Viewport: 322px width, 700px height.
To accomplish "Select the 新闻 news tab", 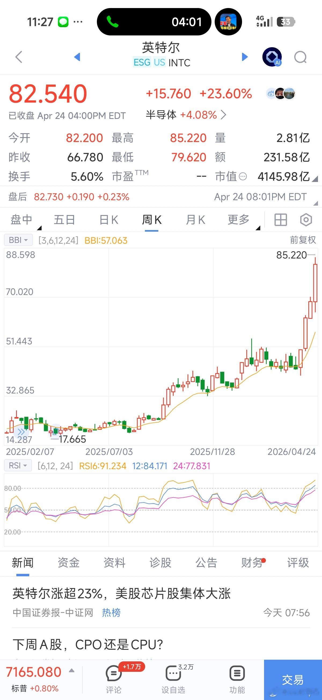I will pyautogui.click(x=23, y=563).
